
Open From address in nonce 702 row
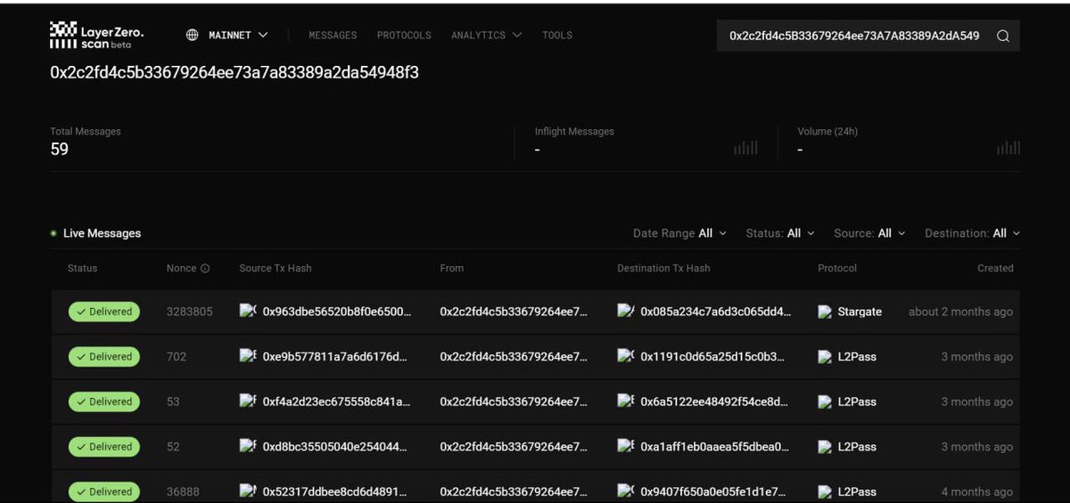coord(514,357)
